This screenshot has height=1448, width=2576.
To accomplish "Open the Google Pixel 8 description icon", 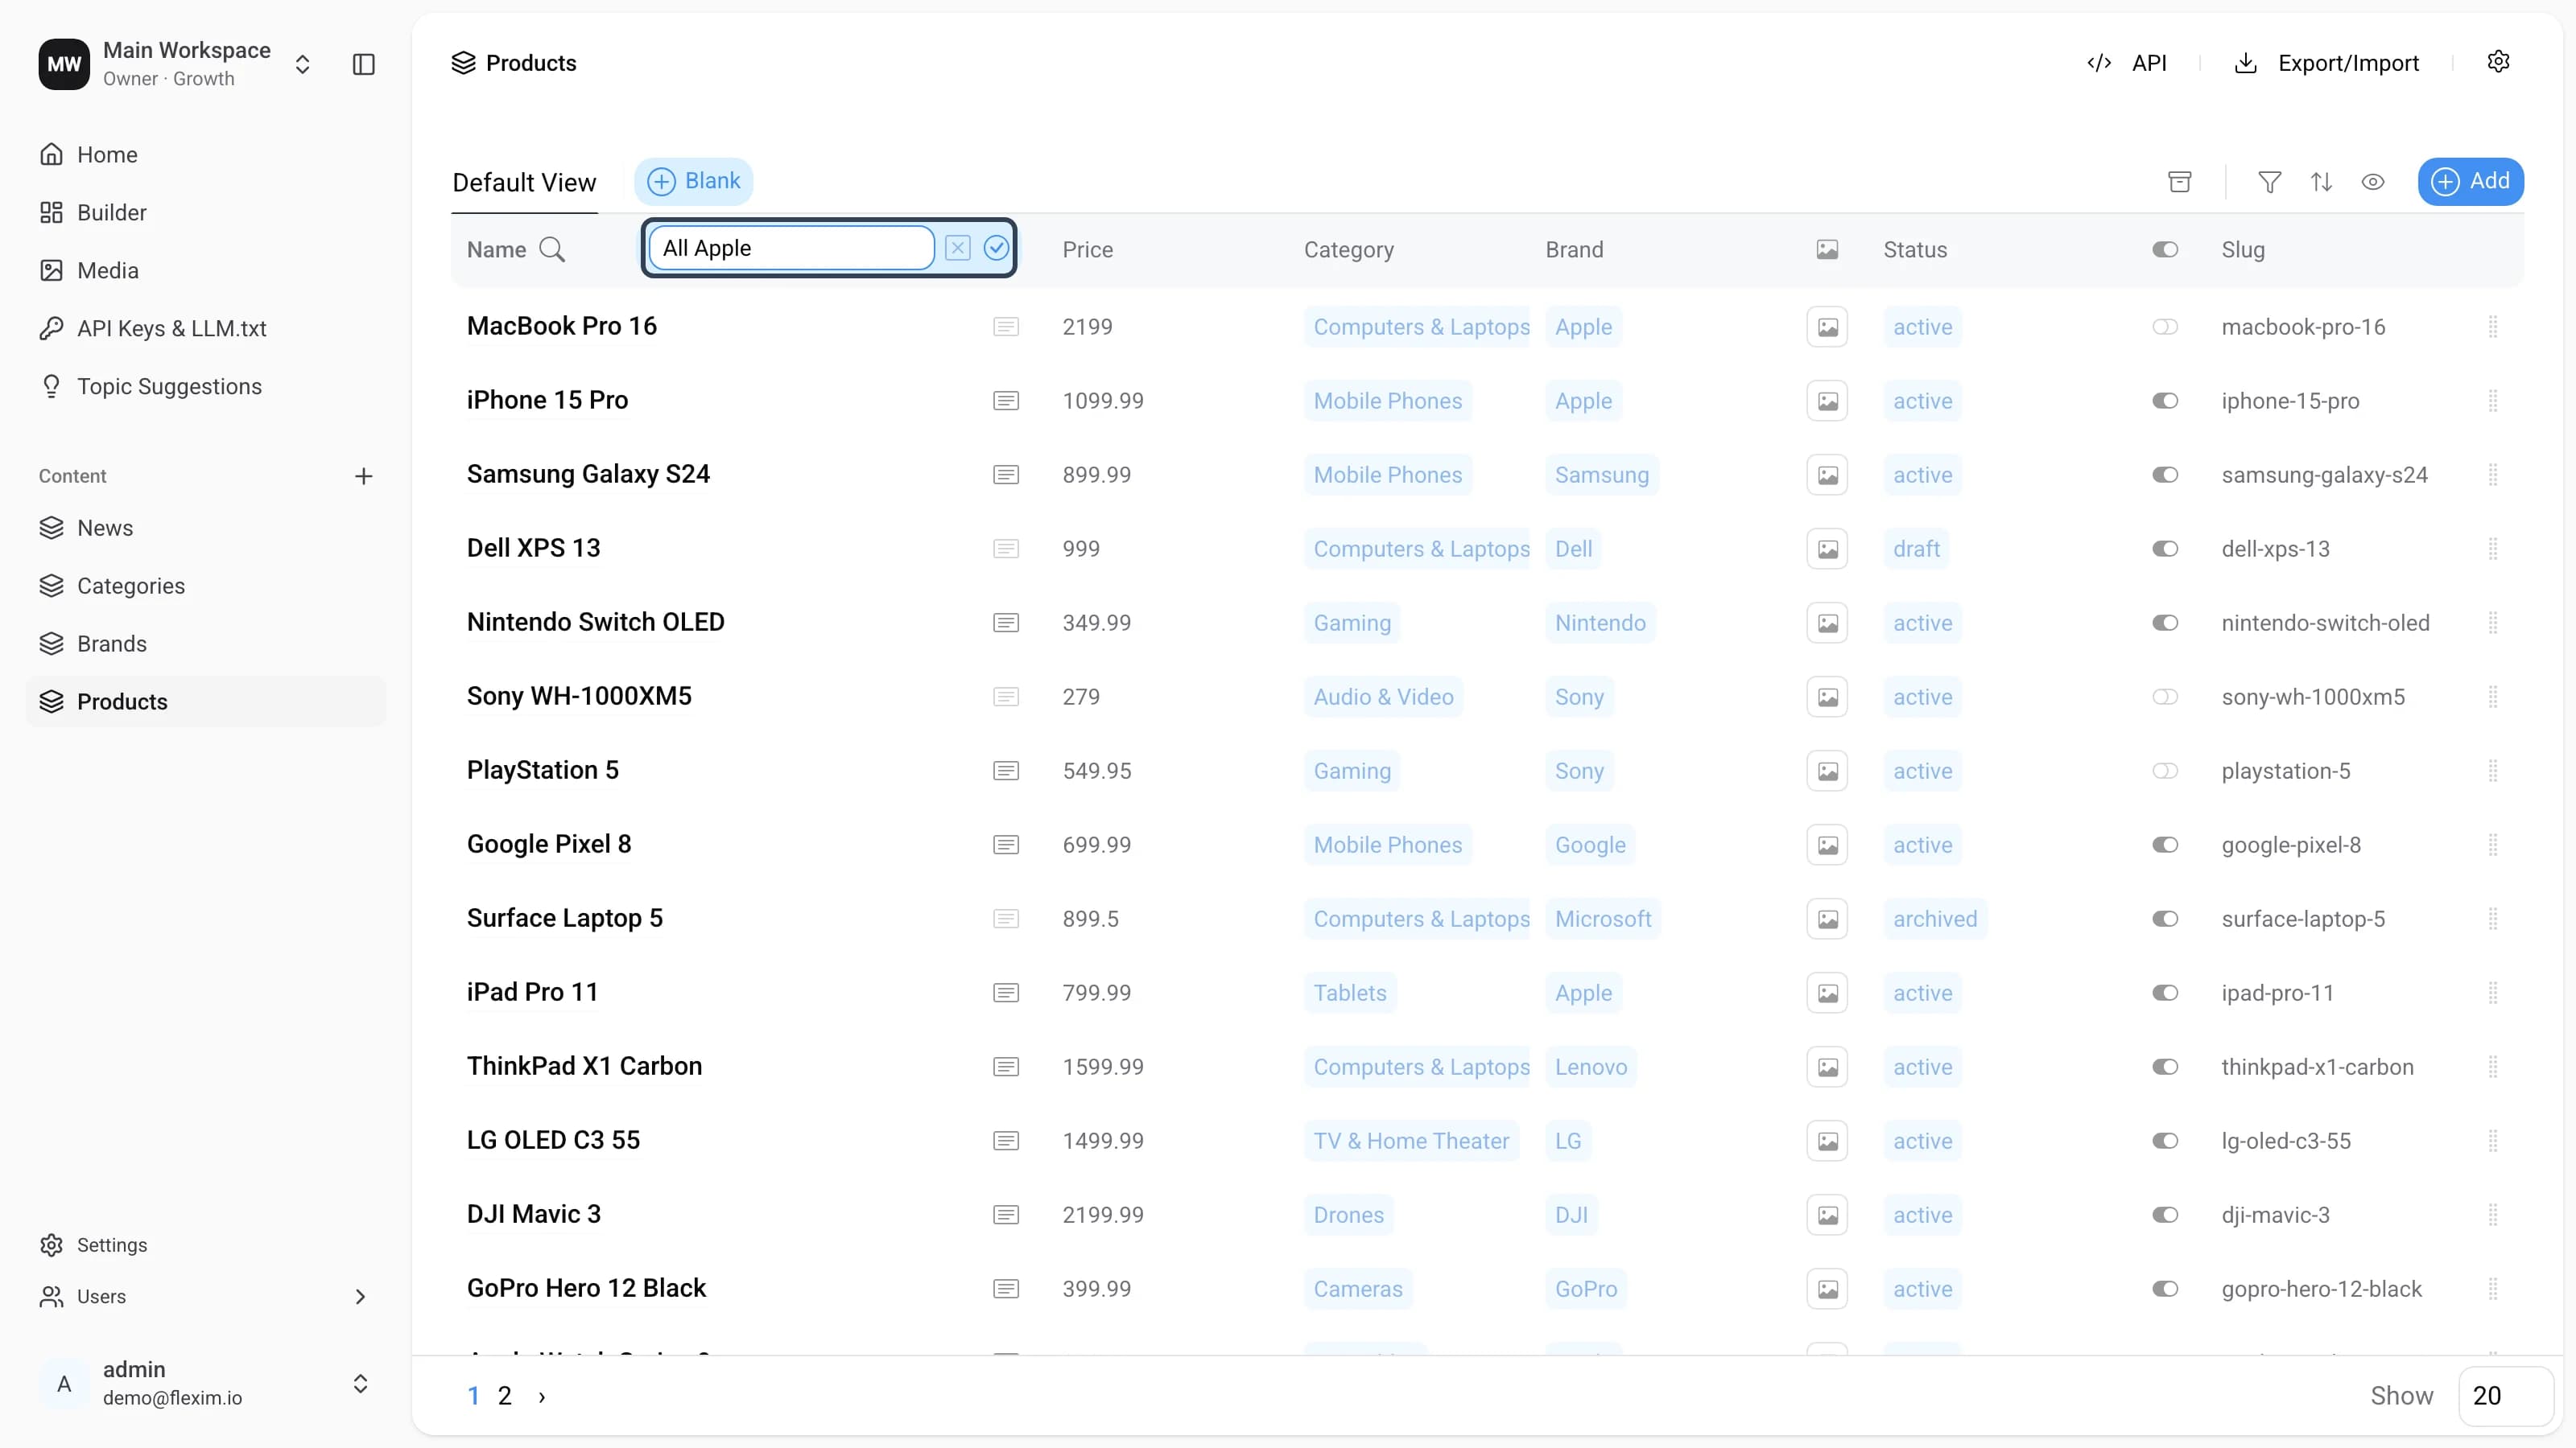I will pyautogui.click(x=1006, y=845).
